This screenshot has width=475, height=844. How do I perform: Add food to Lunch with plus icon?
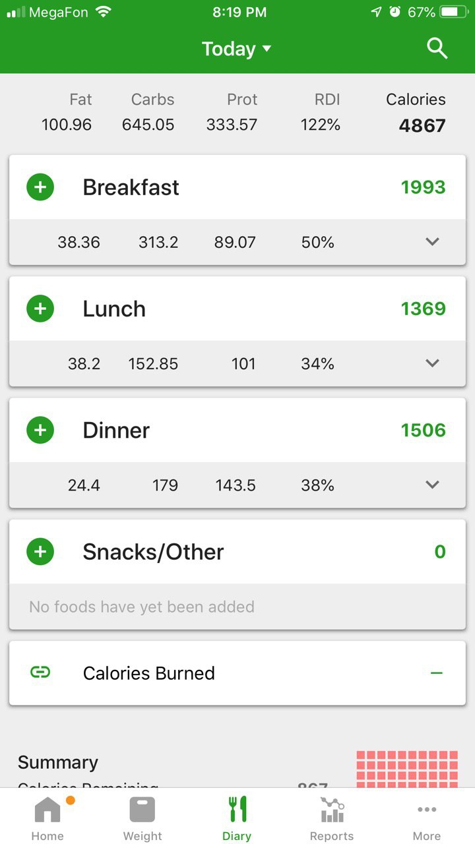[40, 309]
